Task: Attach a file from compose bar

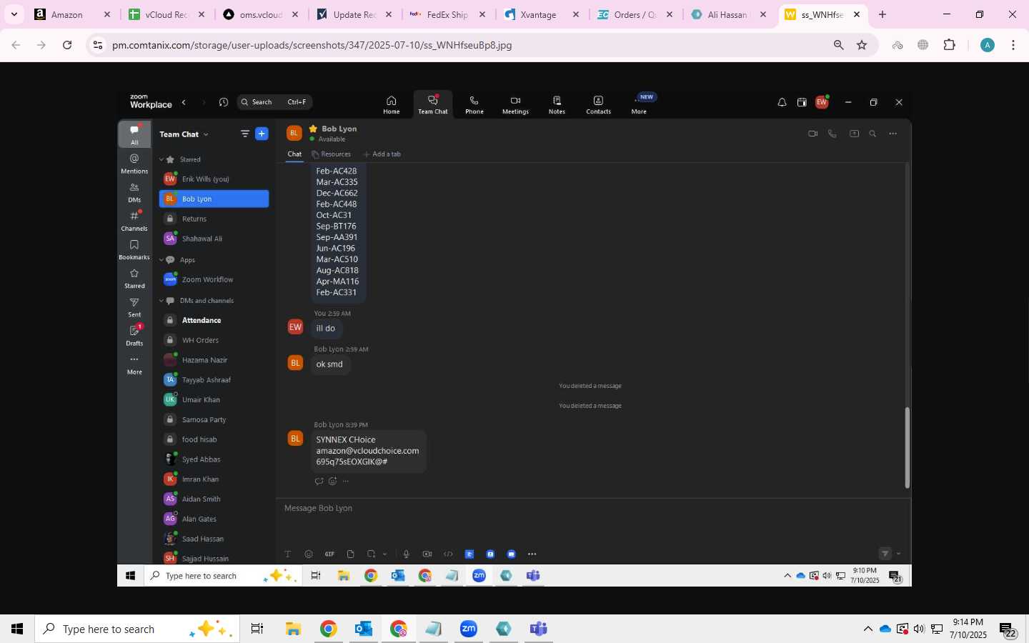Action: click(x=350, y=554)
